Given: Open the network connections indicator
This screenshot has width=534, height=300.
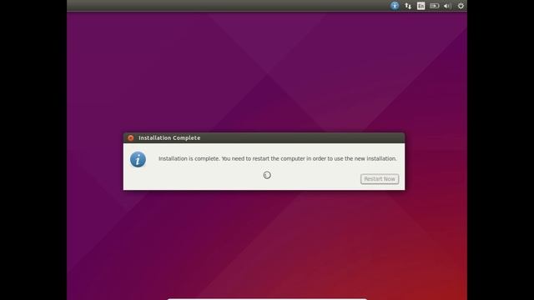Looking at the screenshot, I should [408, 6].
